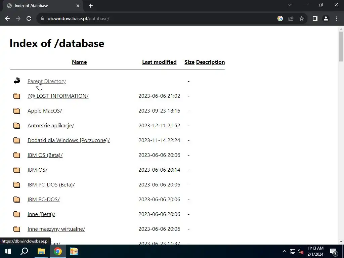This screenshot has height=258, width=344.
Task: Click the lock icon in address bar
Action: tap(42, 19)
